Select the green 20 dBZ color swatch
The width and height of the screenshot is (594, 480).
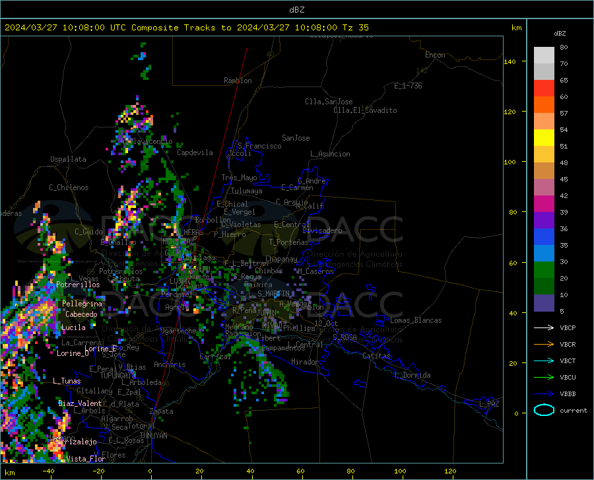pyautogui.click(x=544, y=270)
